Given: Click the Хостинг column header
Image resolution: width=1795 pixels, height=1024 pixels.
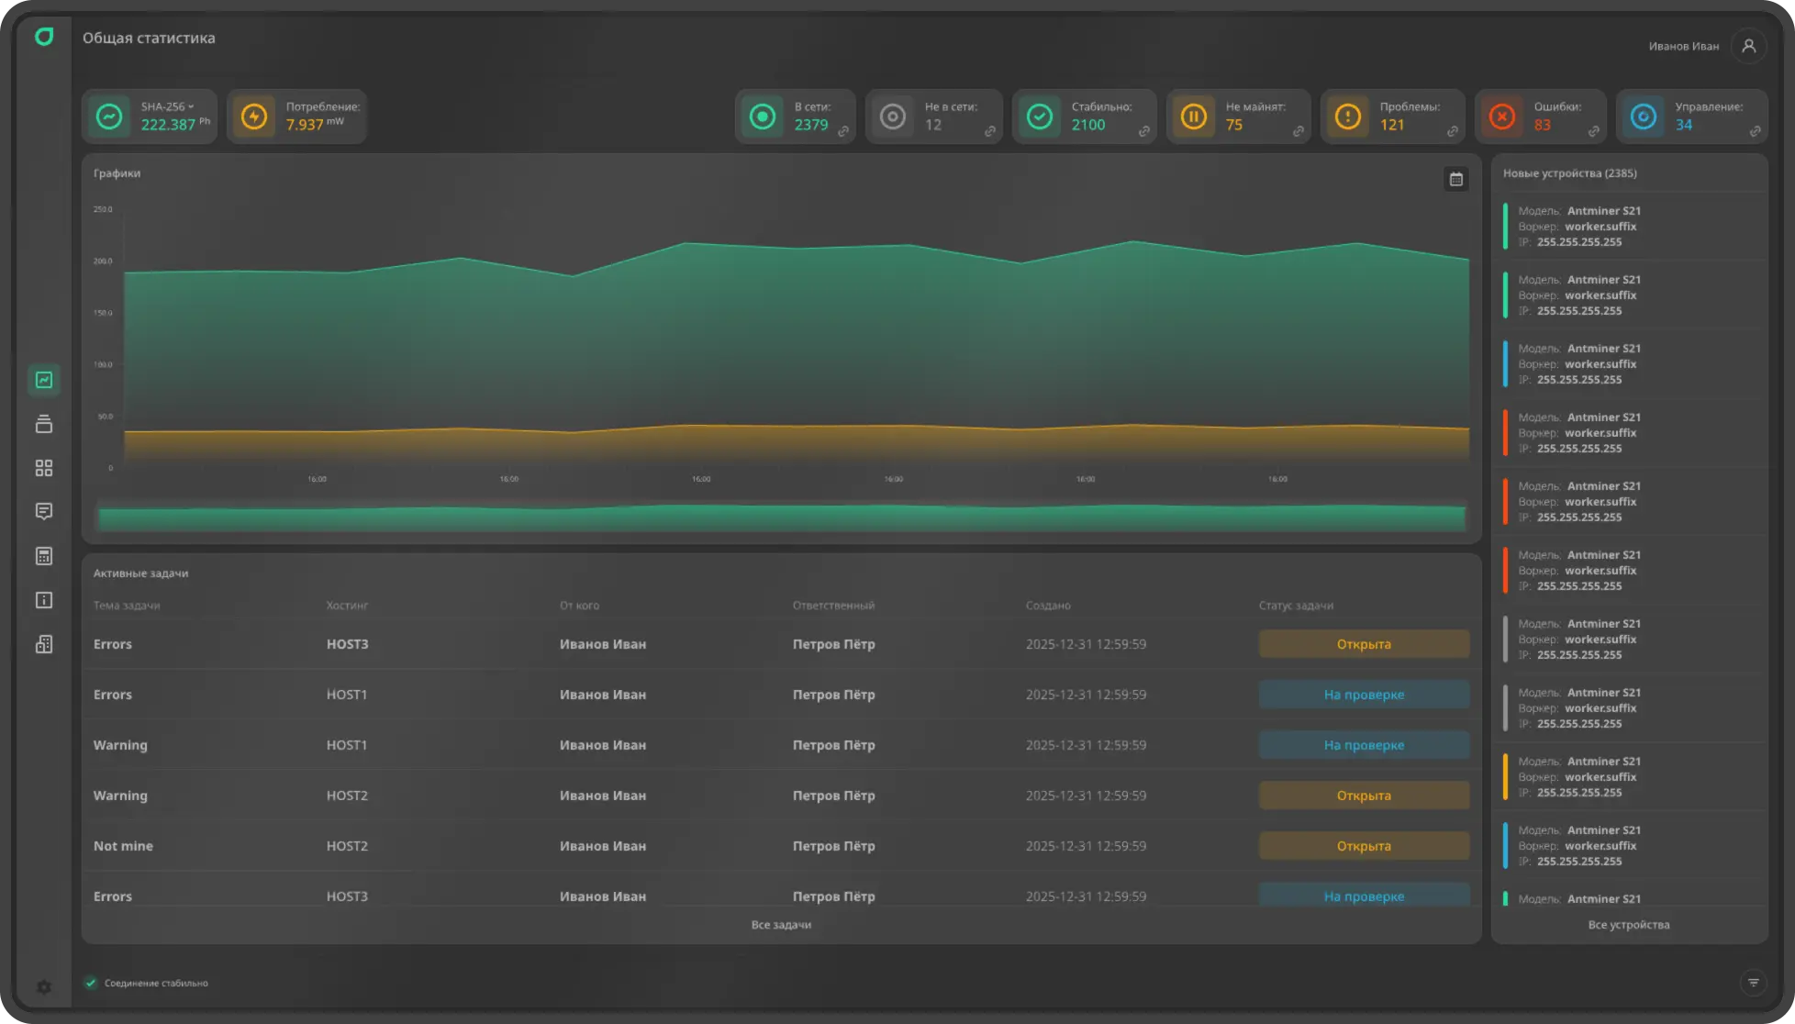Looking at the screenshot, I should coord(347,606).
